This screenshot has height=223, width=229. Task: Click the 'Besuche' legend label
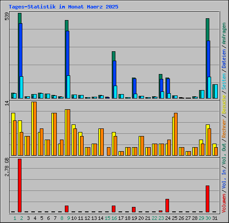coord(224,104)
